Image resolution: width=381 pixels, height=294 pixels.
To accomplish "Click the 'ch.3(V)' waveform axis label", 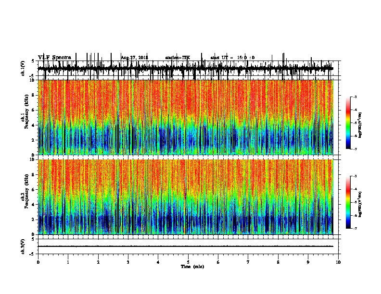I will click(23, 246).
